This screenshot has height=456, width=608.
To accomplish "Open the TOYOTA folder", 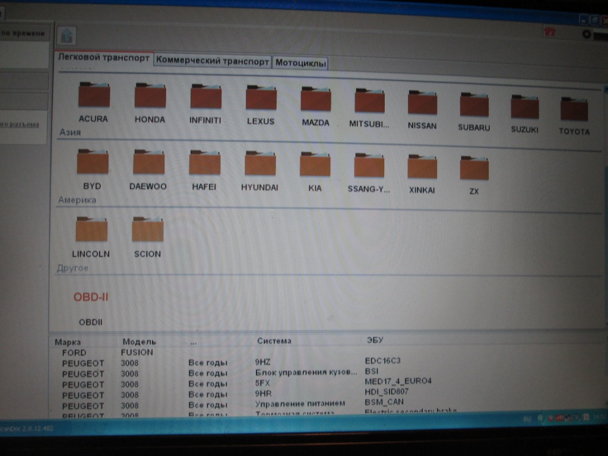I will [574, 116].
